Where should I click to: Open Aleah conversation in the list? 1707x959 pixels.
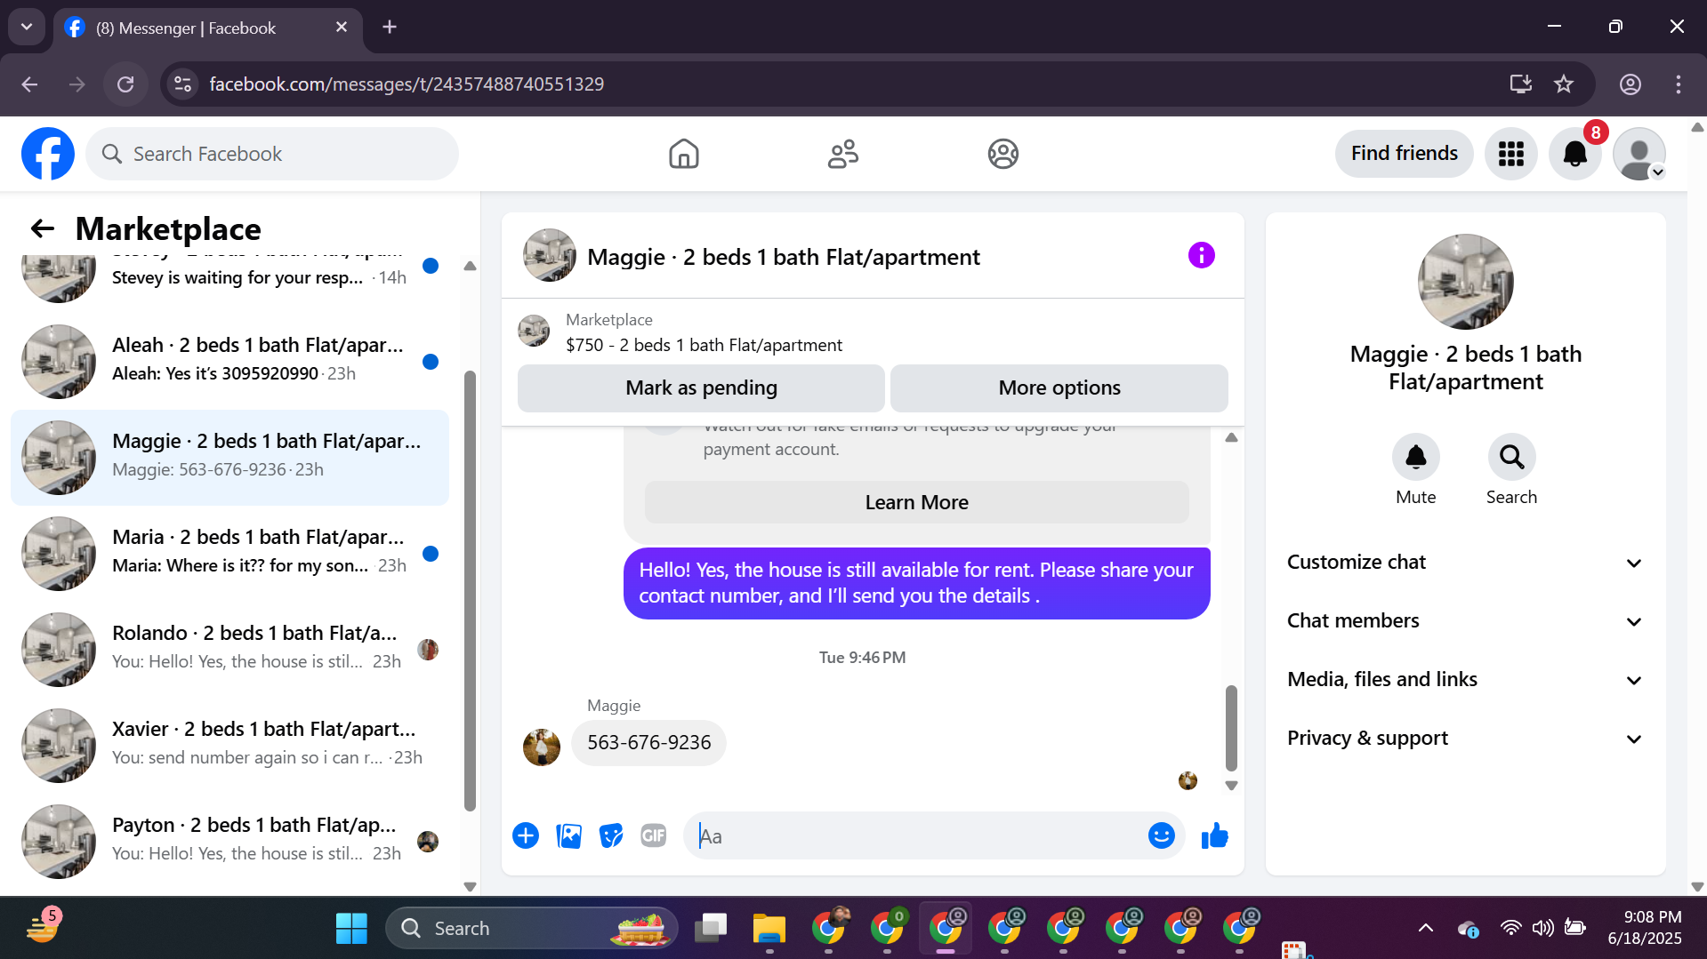(229, 361)
